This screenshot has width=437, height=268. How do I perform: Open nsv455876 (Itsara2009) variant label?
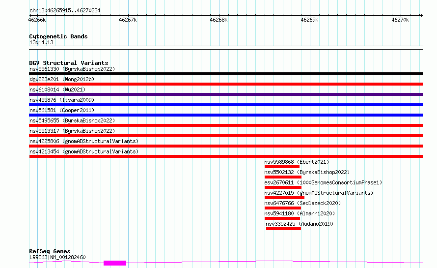[62, 100]
